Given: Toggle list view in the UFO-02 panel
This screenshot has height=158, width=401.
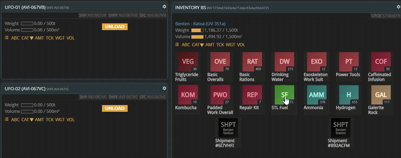Looking at the screenshot, I should tap(7, 120).
